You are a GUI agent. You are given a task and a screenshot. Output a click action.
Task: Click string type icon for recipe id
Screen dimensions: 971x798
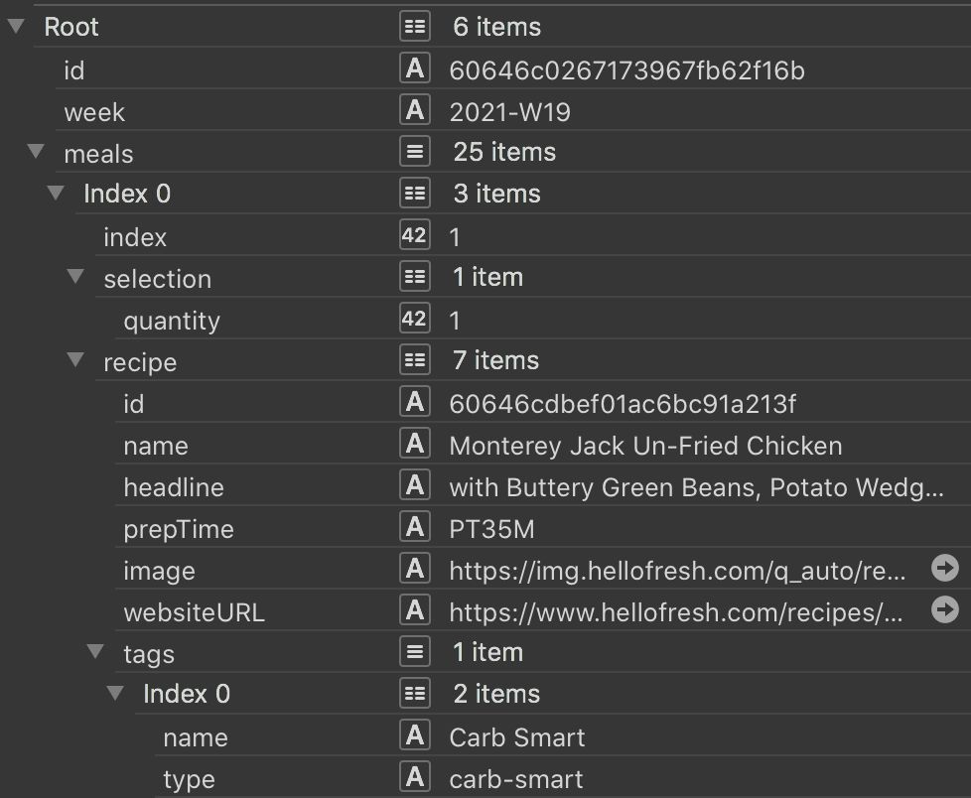point(414,402)
